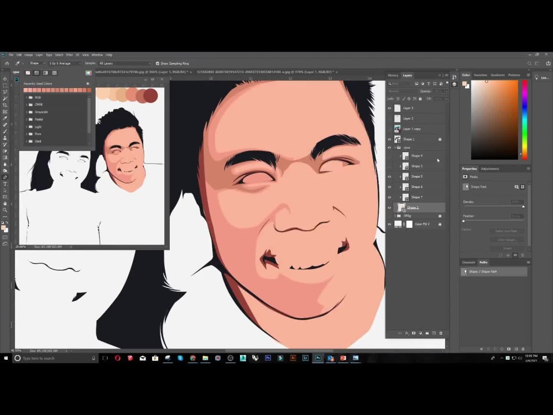The height and width of the screenshot is (415, 553).
Task: Pick a swatch from Recently Used Colors
Action: click(33, 90)
